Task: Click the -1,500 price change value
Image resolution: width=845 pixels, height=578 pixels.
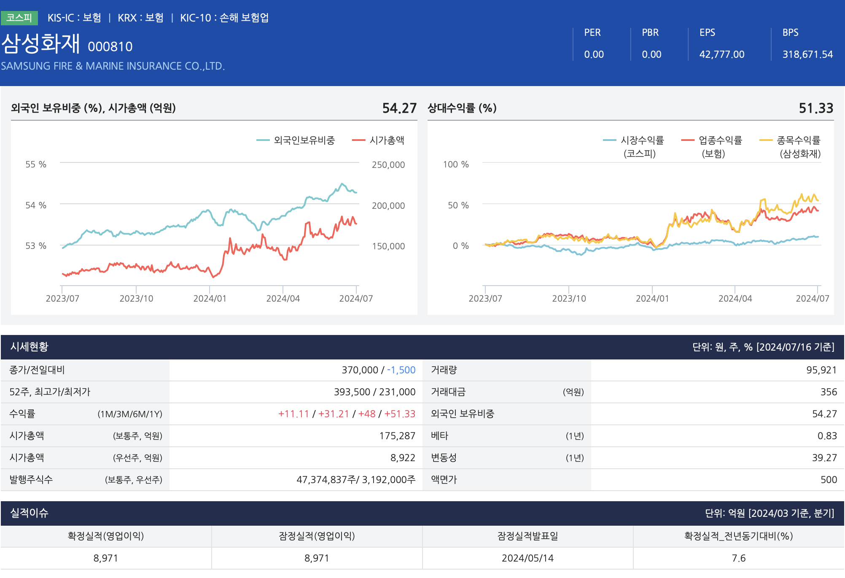Action: point(401,370)
